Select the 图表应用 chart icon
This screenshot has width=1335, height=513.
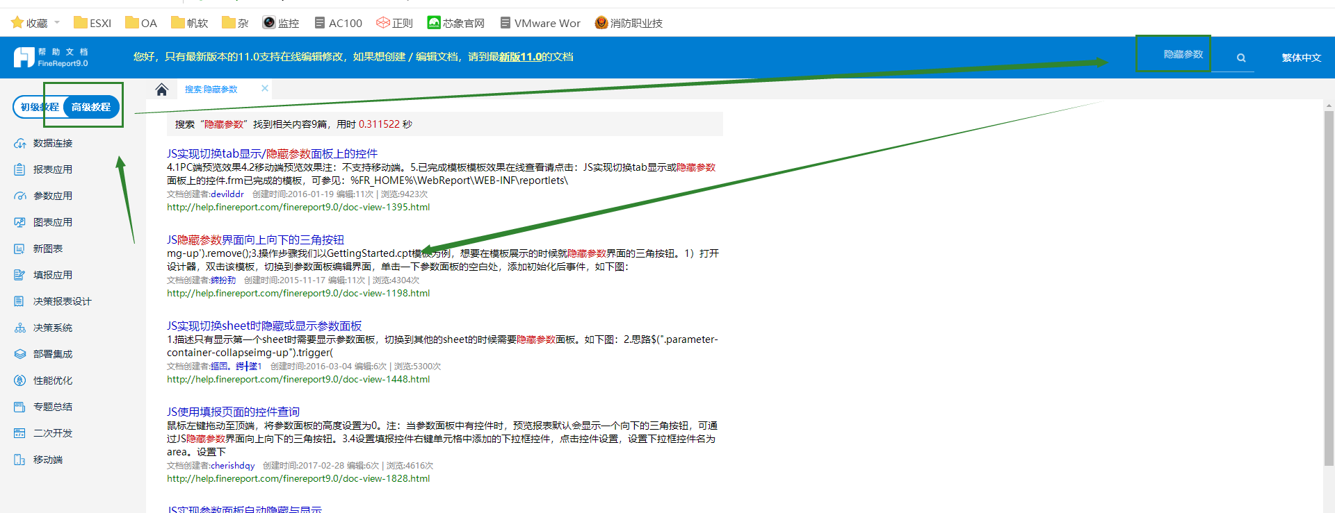point(20,222)
